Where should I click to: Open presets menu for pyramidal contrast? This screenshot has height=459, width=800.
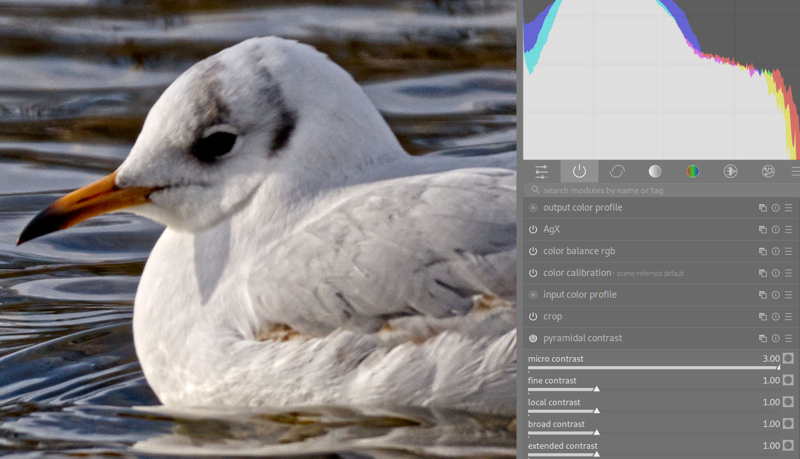[788, 339]
